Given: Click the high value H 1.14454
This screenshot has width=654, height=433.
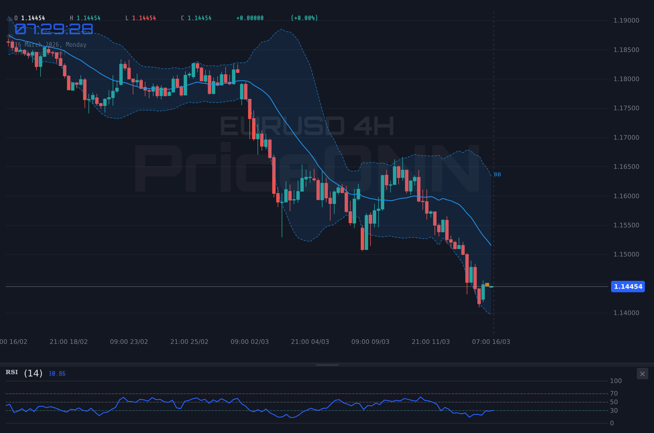Looking at the screenshot, I should (86, 18).
